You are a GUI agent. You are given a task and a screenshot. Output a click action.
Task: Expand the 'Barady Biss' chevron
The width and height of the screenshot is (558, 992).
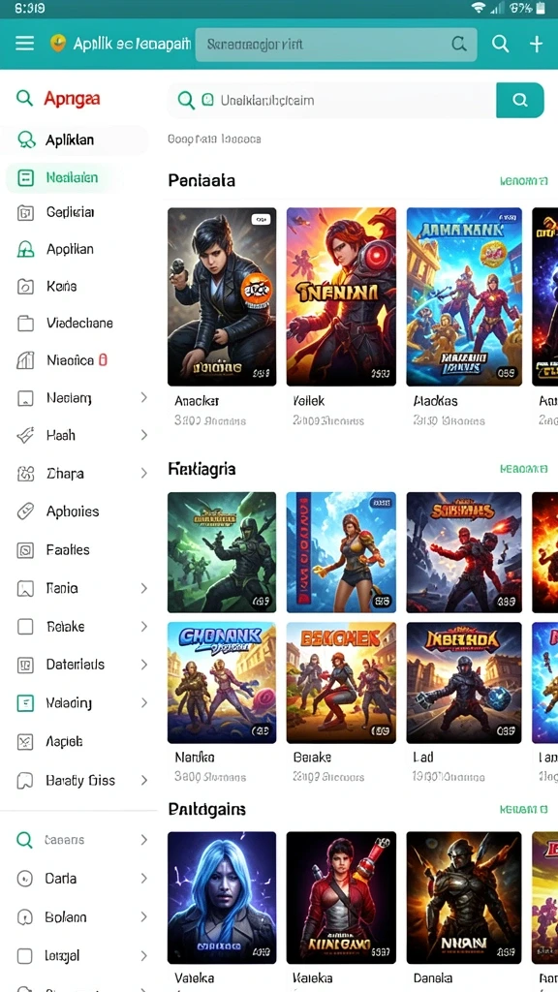[143, 780]
